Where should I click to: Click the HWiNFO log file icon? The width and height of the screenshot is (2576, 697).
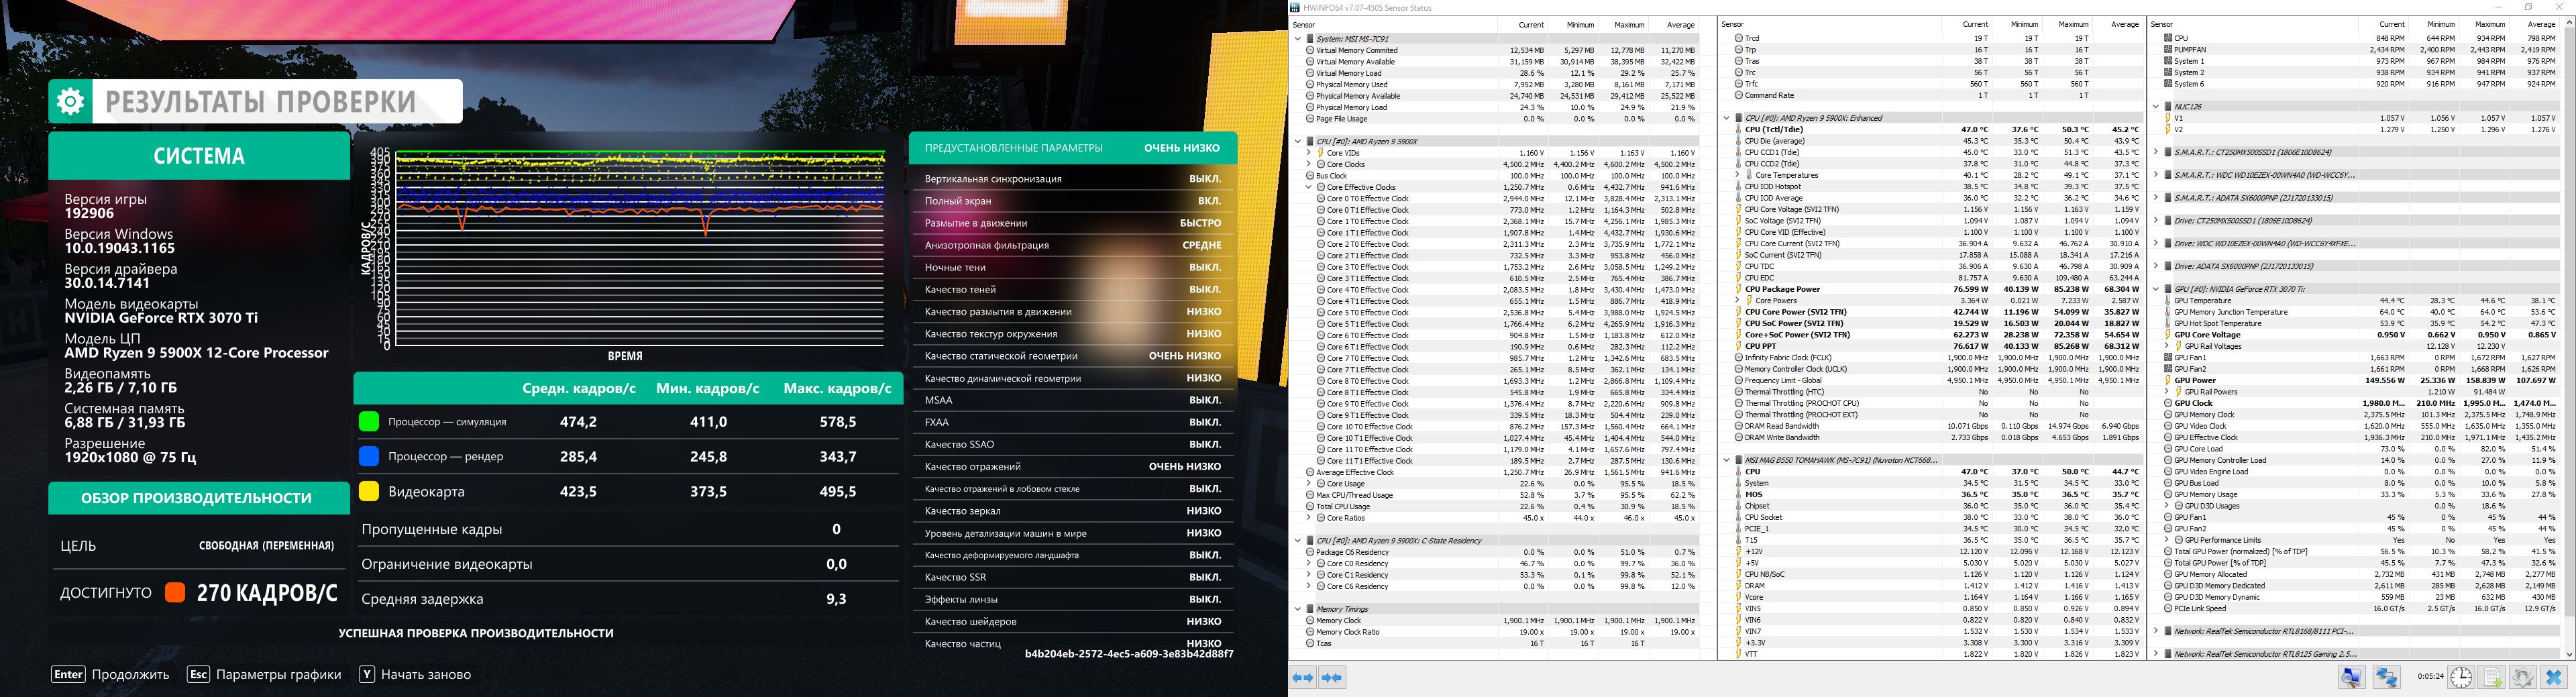(2491, 678)
